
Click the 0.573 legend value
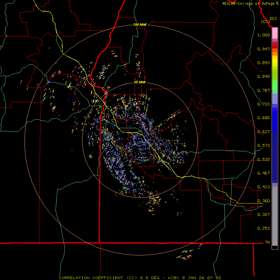[x=264, y=146]
